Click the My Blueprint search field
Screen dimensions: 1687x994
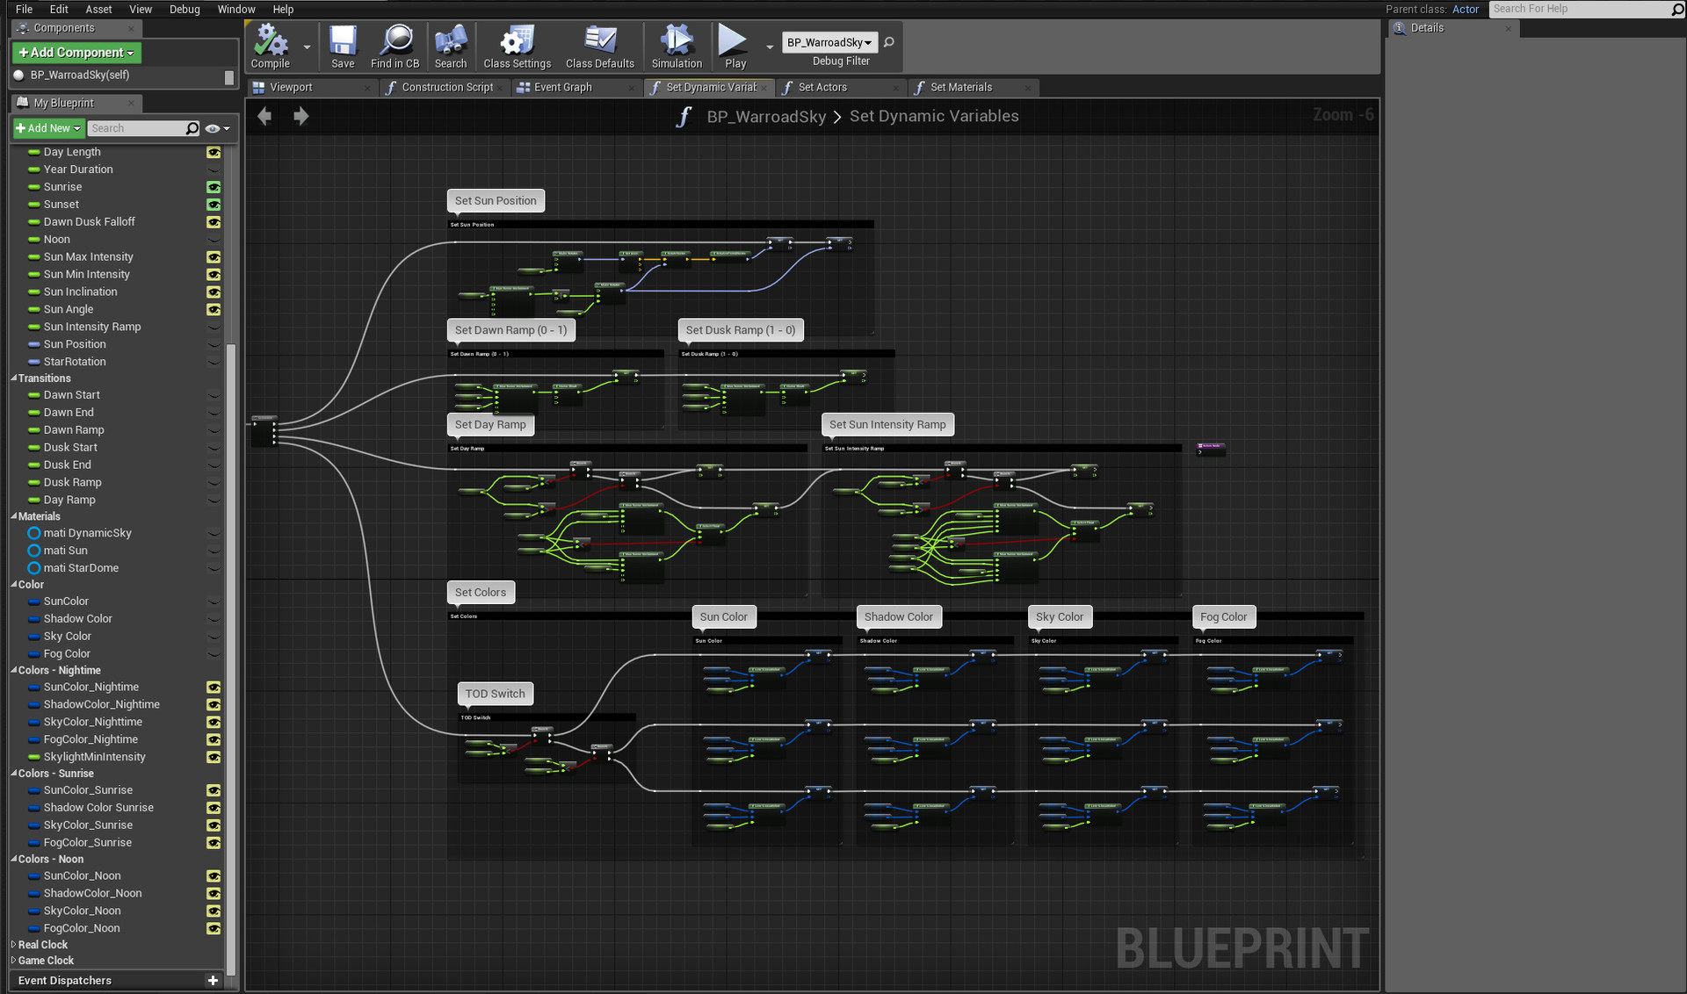pyautogui.click(x=136, y=128)
